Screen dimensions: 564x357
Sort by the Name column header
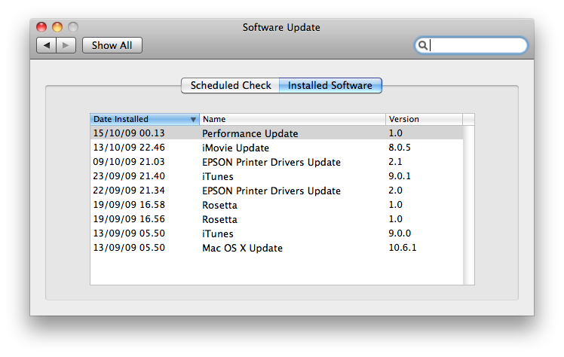tap(293, 119)
